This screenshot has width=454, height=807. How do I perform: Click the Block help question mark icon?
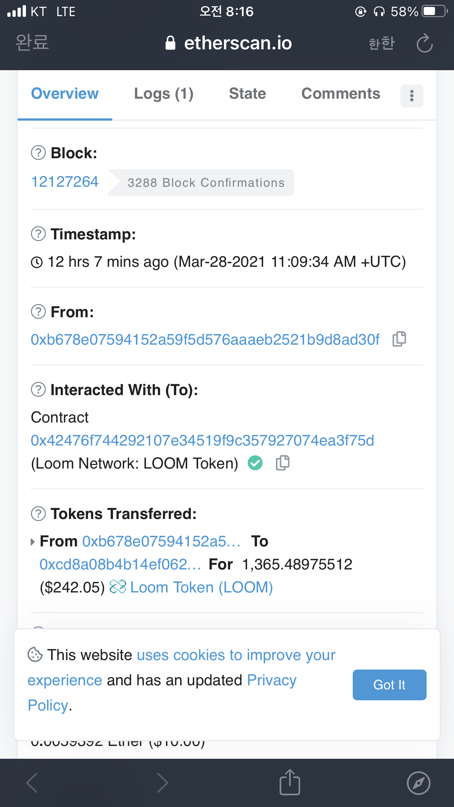click(38, 153)
